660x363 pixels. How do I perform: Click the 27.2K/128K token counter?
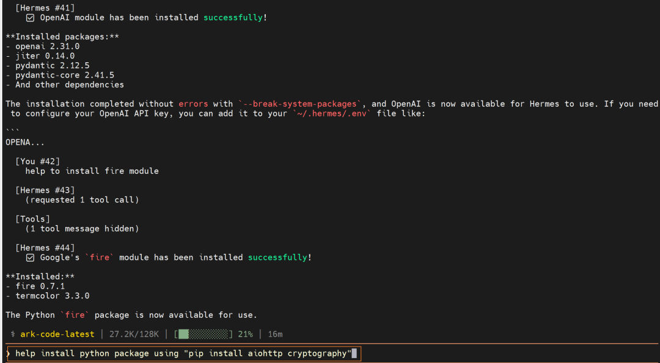[x=134, y=334]
